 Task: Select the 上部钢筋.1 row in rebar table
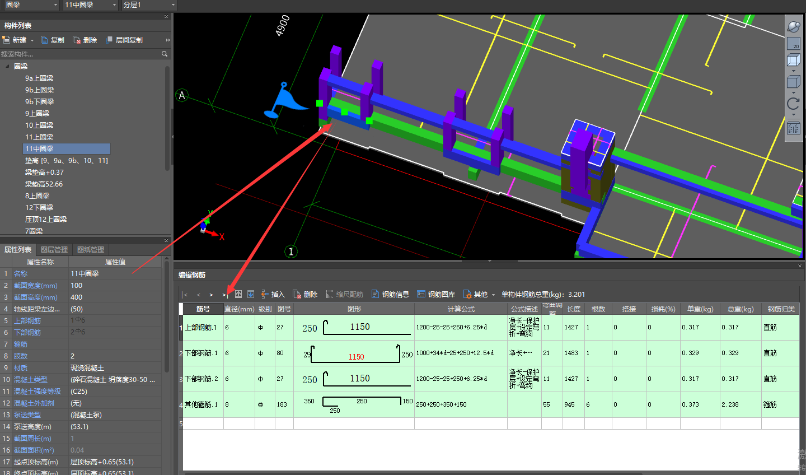[489, 327]
